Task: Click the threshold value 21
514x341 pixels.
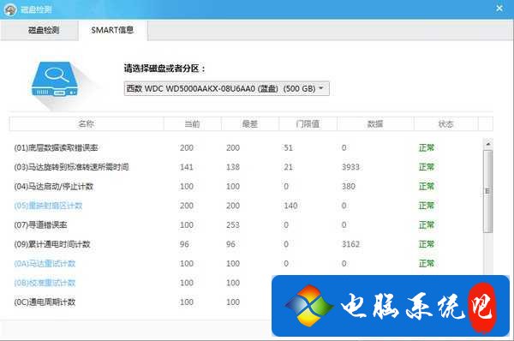Action: click(288, 167)
